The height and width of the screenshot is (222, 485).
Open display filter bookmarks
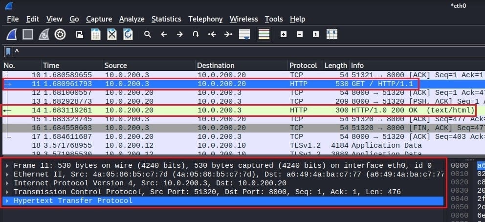(x=8, y=51)
